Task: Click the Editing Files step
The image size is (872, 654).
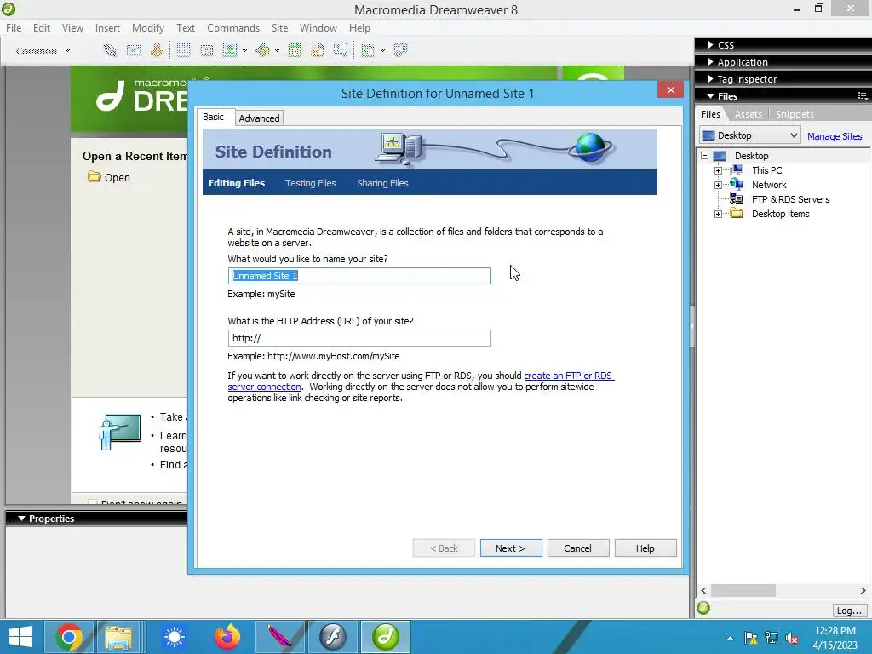Action: coord(237,183)
